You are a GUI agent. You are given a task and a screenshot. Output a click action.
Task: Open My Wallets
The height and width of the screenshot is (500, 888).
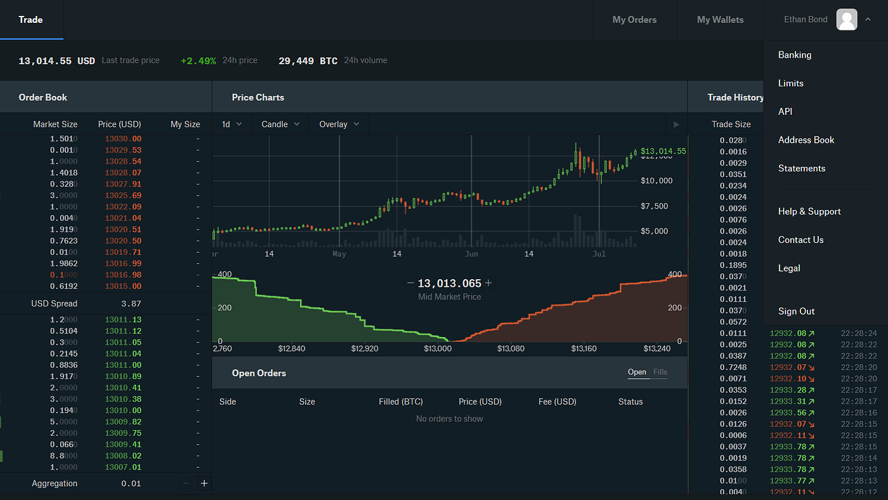[720, 19]
